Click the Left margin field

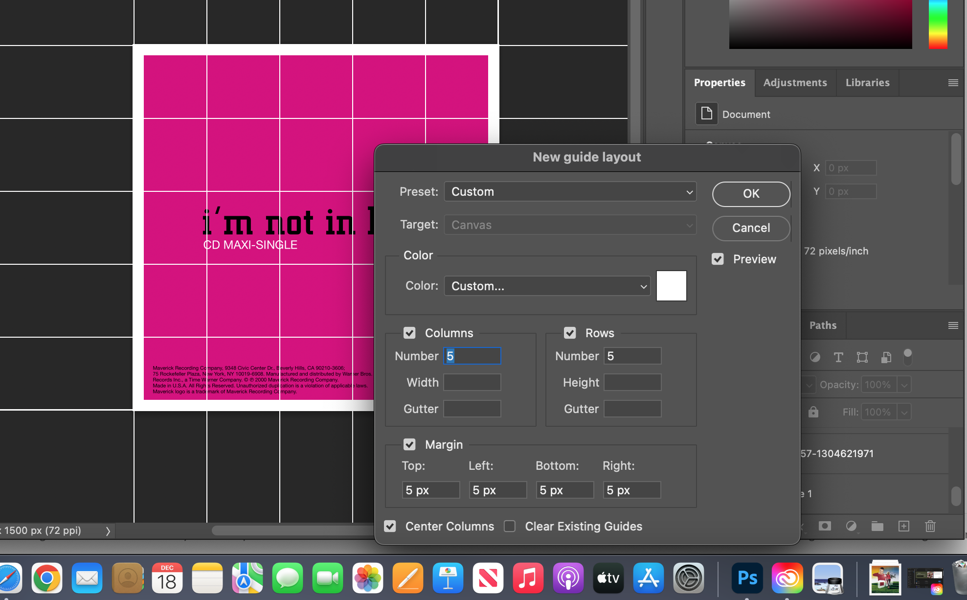coord(498,490)
